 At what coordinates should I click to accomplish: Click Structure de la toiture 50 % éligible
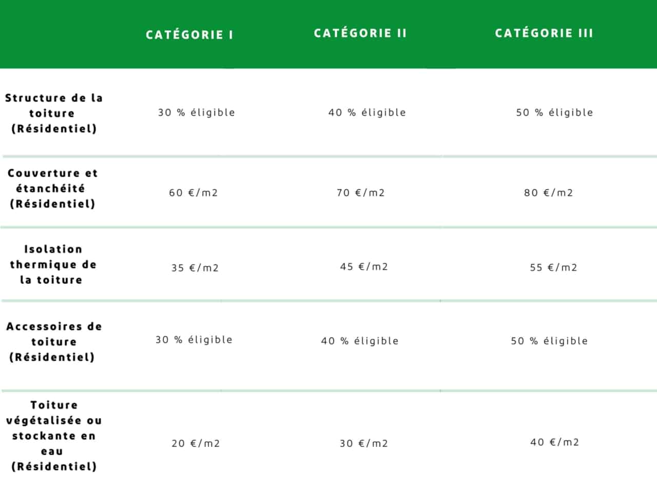point(554,112)
